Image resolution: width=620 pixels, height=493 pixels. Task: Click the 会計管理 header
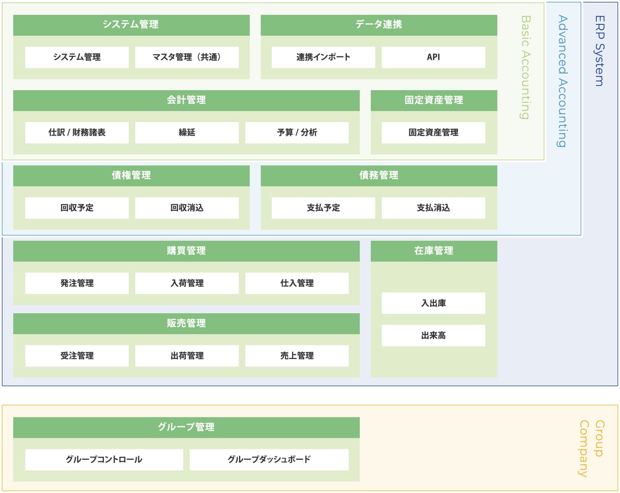186,101
